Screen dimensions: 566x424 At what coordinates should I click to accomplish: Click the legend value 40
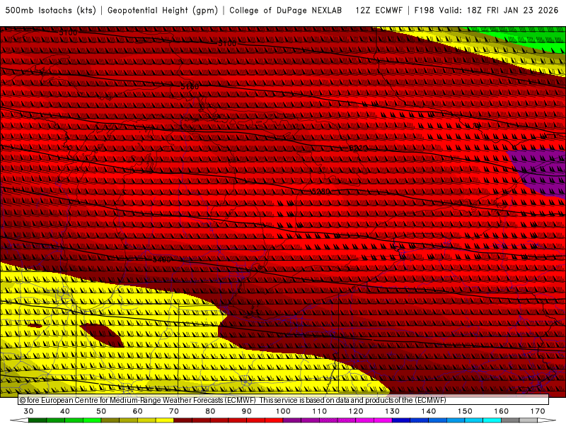click(65, 411)
